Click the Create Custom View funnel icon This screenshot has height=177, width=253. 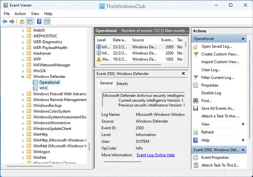pyautogui.click(x=196, y=54)
